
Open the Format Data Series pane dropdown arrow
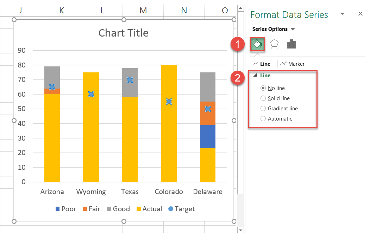342,14
